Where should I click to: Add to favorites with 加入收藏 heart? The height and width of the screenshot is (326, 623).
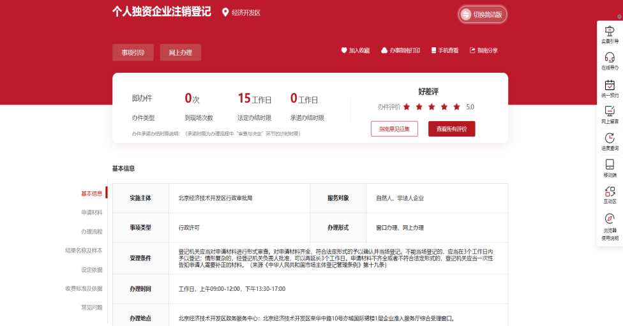coord(355,50)
